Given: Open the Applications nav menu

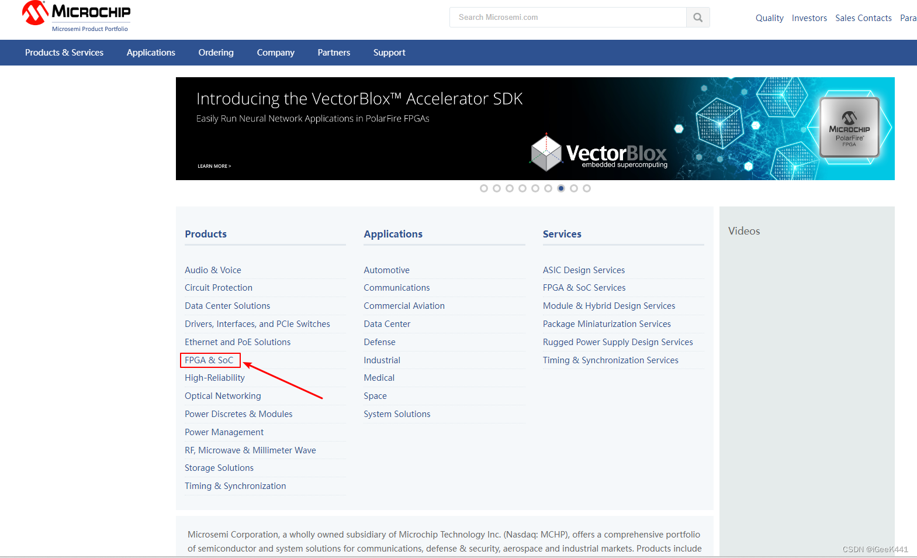Looking at the screenshot, I should point(151,53).
